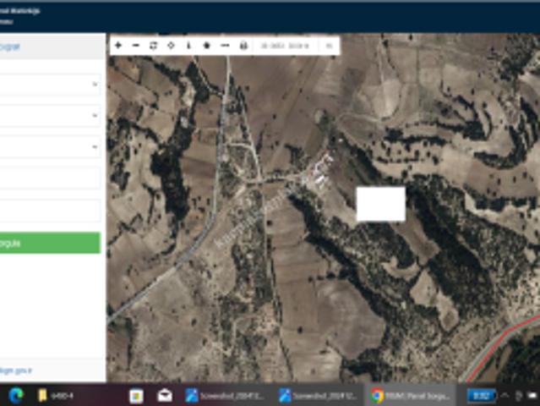Click the print icon in map toolbar
This screenshot has height=406, width=540.
click(x=243, y=45)
